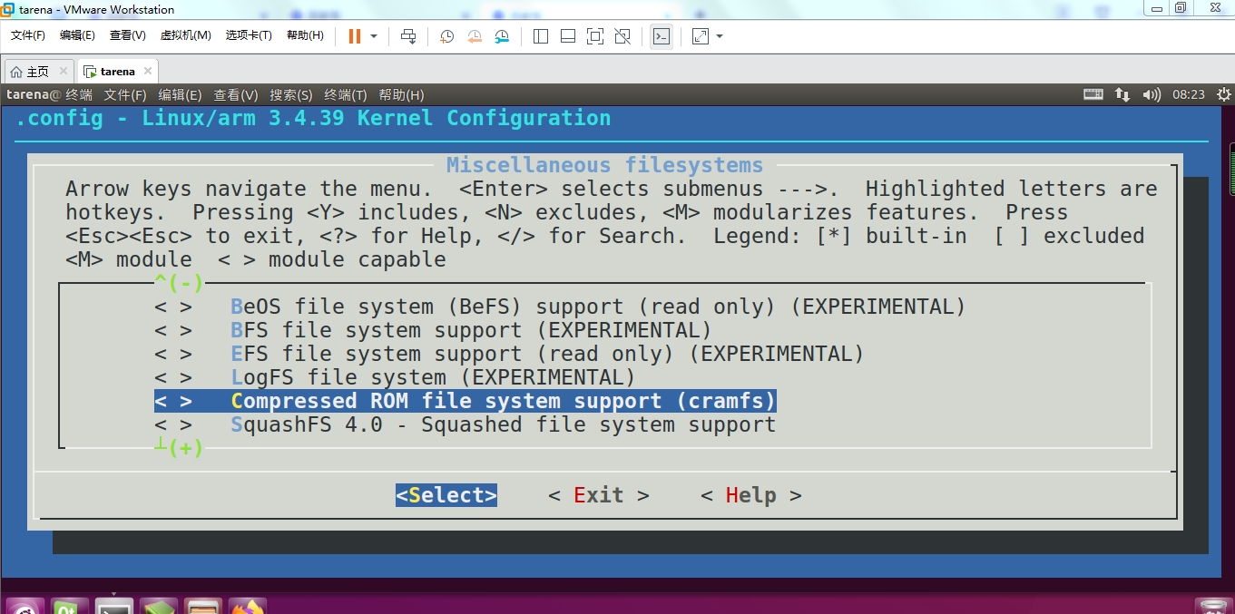Image resolution: width=1235 pixels, height=614 pixels.
Task: Revert to the previous snapshot
Action: 475,36
